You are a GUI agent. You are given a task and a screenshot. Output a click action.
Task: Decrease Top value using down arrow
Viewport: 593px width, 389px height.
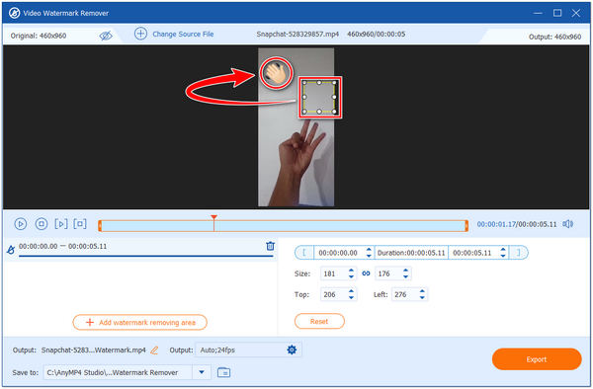(x=351, y=298)
